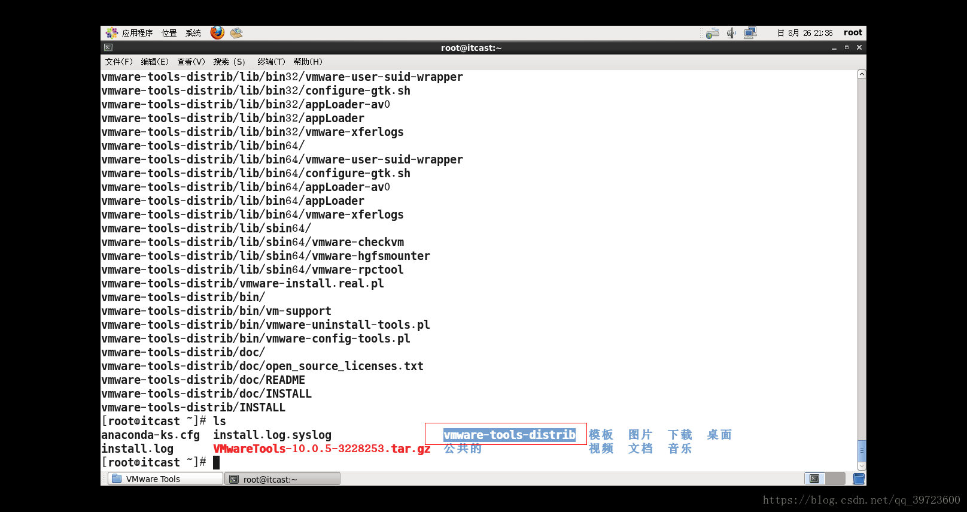Open the 帮助(H) menu
Screen dimensions: 967x512
pyautogui.click(x=308, y=62)
